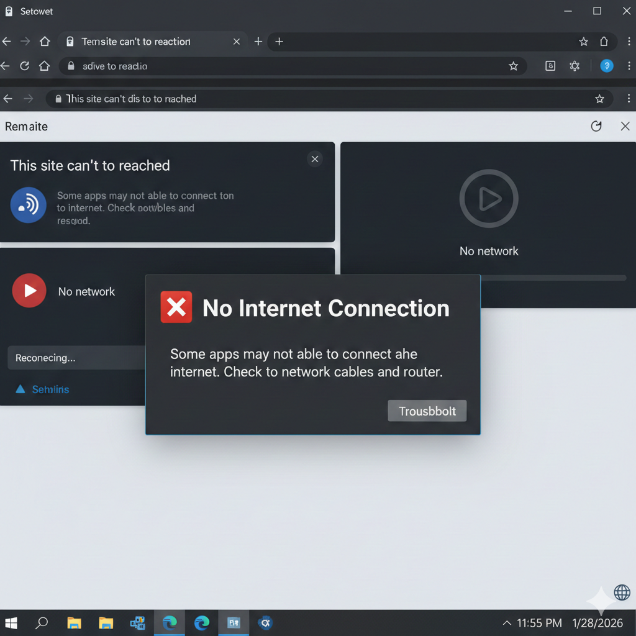636x636 pixels.
Task: Open the three-dot browser menu
Action: tap(629, 42)
